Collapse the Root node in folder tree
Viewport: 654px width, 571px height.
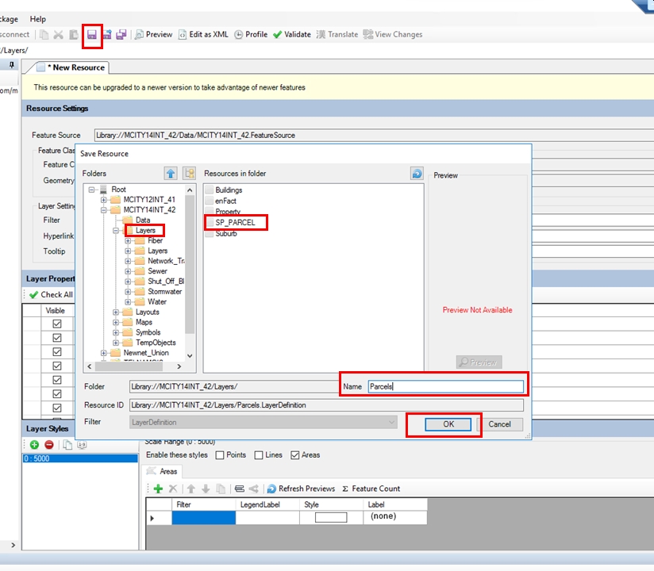pyautogui.click(x=92, y=190)
